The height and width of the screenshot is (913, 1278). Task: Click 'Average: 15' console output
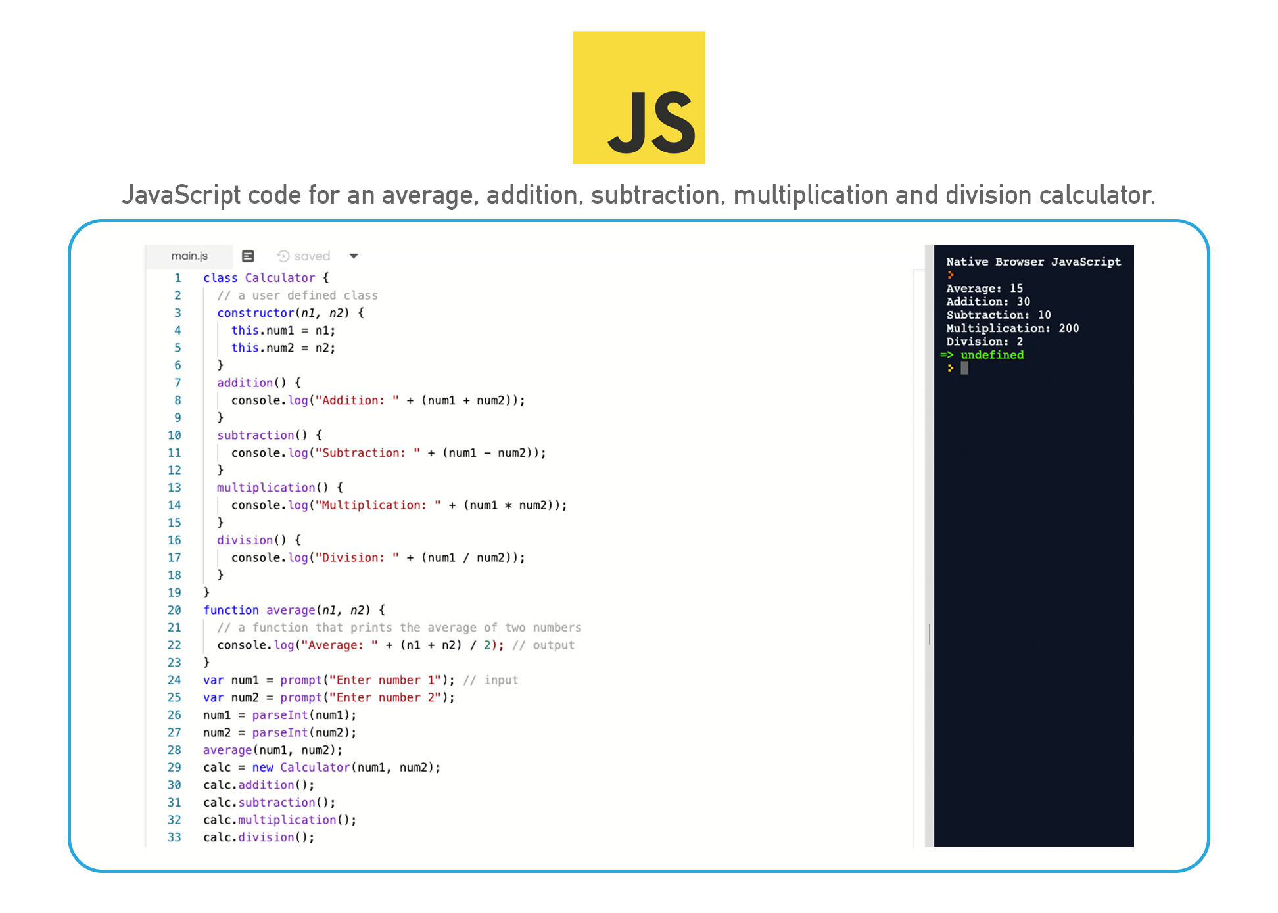pos(984,288)
